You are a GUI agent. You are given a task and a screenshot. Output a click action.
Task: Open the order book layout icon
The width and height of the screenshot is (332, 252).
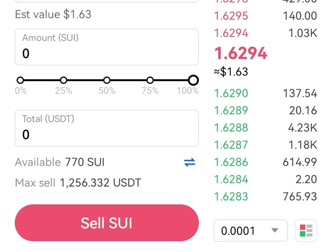[x=306, y=231]
